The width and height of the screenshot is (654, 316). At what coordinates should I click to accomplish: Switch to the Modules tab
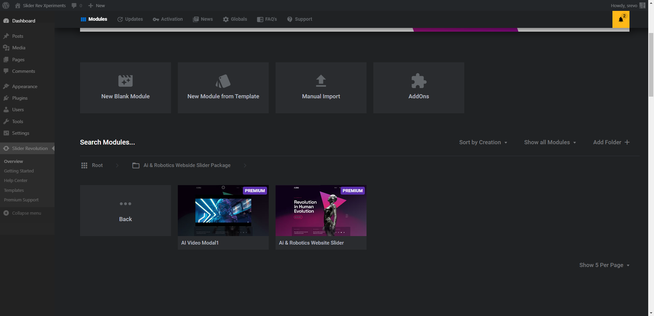(x=94, y=19)
